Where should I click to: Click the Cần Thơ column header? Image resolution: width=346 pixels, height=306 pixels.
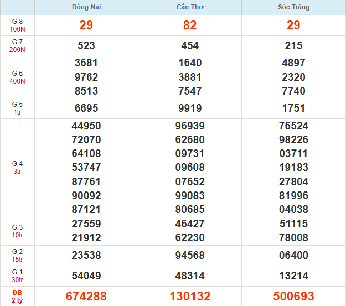(190, 7)
